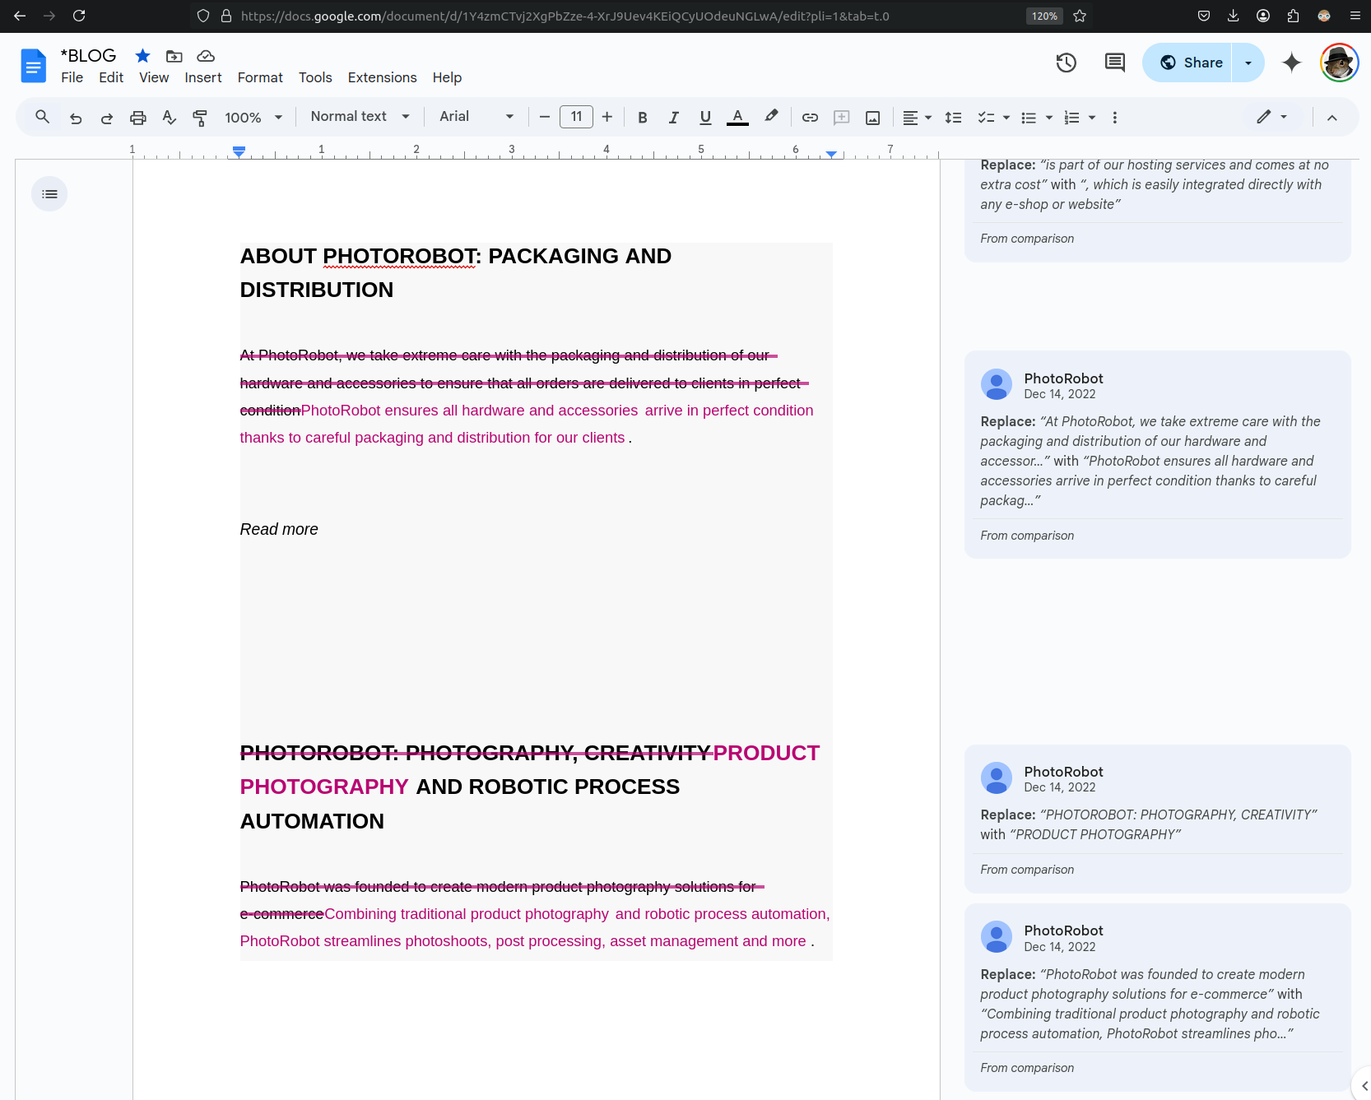Bookmark this page in browser
Screen dimensions: 1371x1100
pyautogui.click(x=1080, y=16)
